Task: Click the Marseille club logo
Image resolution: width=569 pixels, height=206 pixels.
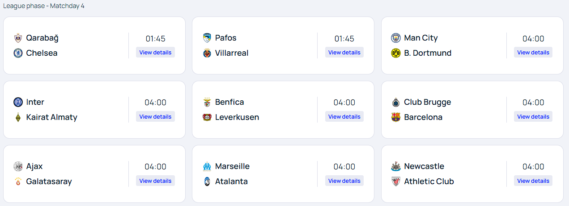Action: pyautogui.click(x=207, y=166)
